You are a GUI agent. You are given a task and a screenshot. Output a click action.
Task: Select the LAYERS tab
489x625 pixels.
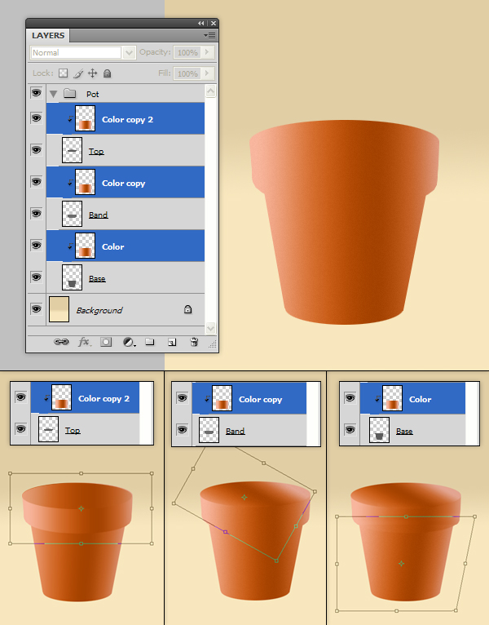coord(48,36)
